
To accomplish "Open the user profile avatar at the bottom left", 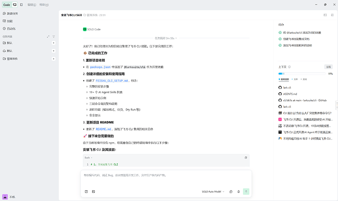I will click(5, 197).
